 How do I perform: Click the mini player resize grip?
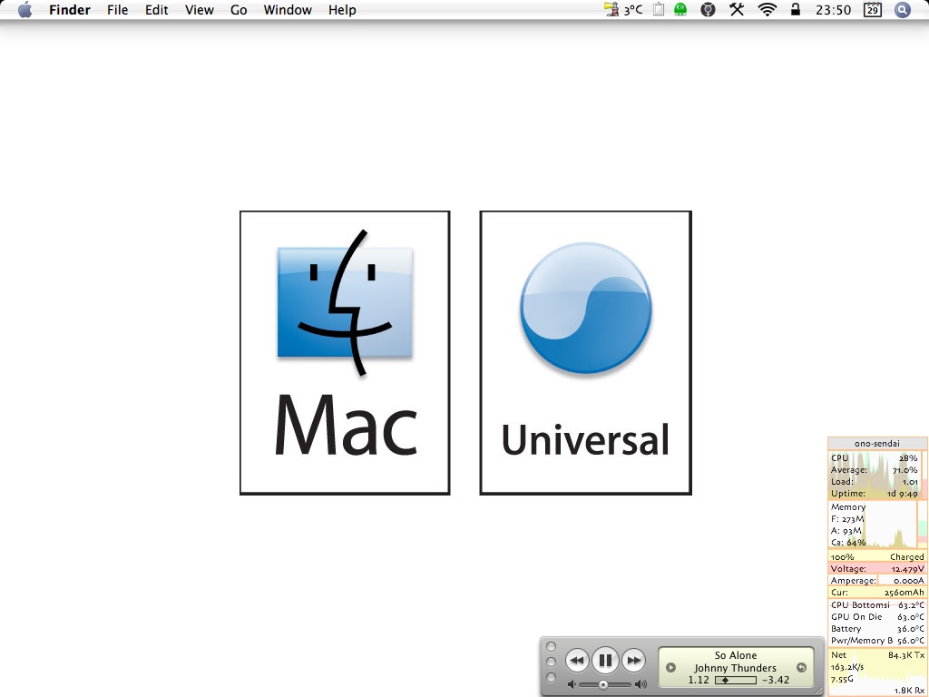[x=819, y=691]
